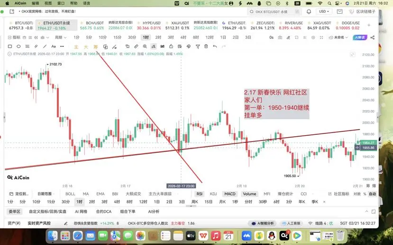Open 社区指标 community indicators
Viewport: 393px width, 245px height.
coord(338,194)
